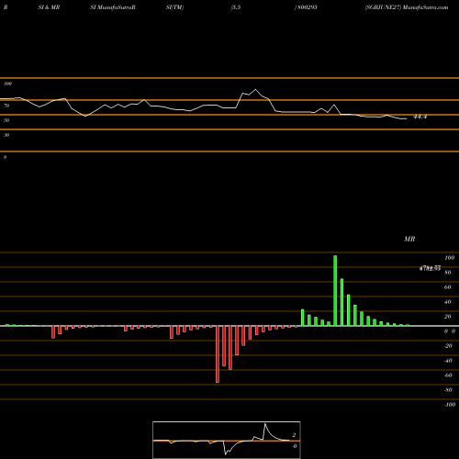Click the "2" label in mini chart
Image resolution: width=459 pixels, height=459 pixels.
294,435
